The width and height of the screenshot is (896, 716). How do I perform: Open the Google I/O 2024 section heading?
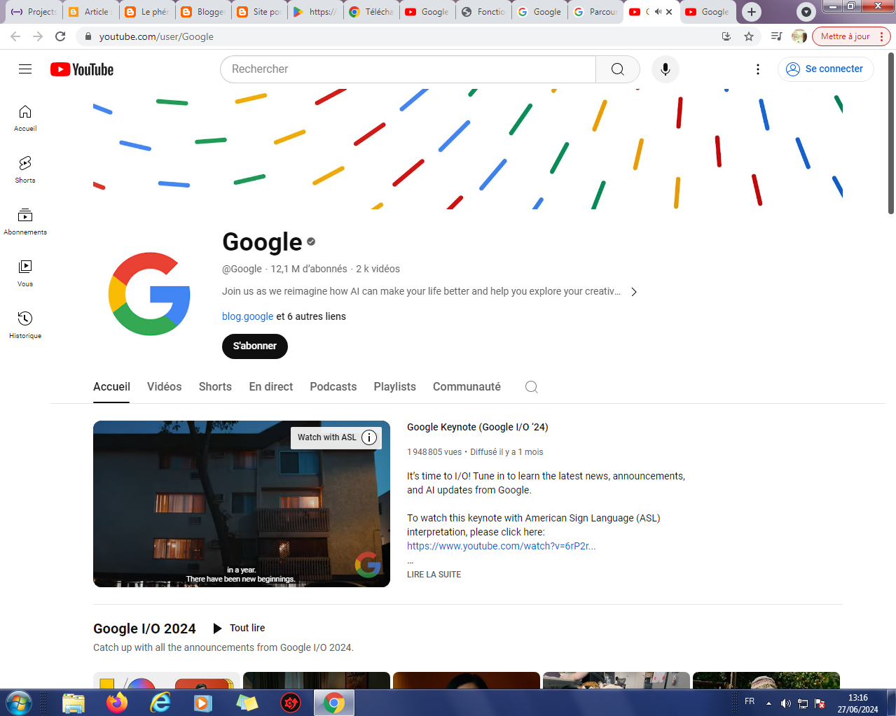pyautogui.click(x=144, y=629)
